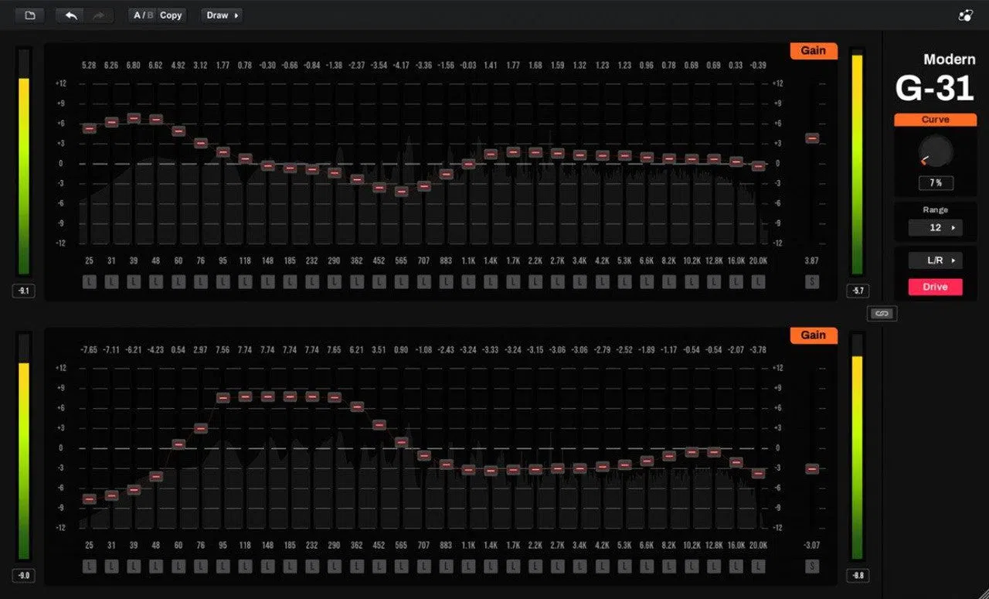This screenshot has height=599, width=989.
Task: Click the undo arrow icon
Action: click(71, 15)
